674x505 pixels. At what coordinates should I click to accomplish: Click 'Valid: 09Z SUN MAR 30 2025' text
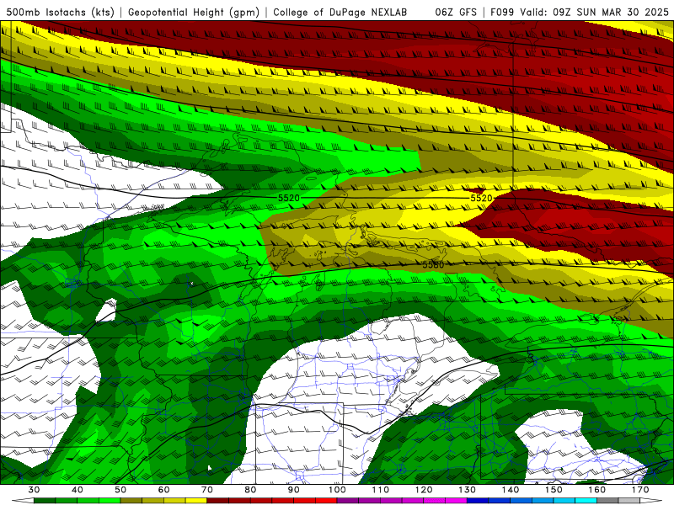click(x=595, y=12)
